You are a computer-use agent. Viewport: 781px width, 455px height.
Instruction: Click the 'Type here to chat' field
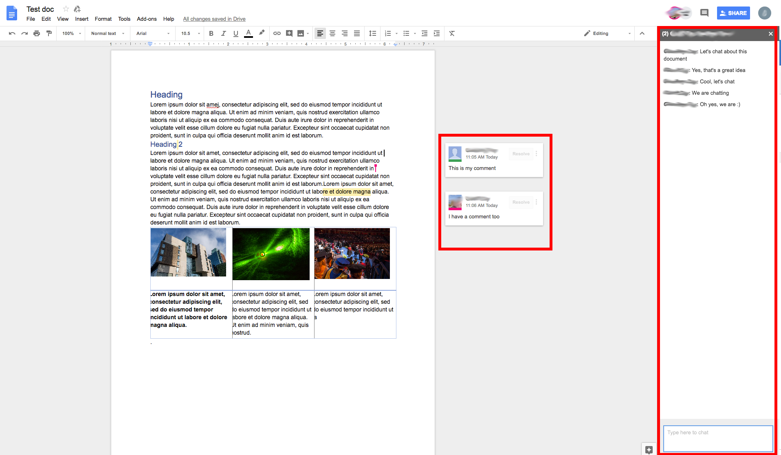pyautogui.click(x=718, y=438)
